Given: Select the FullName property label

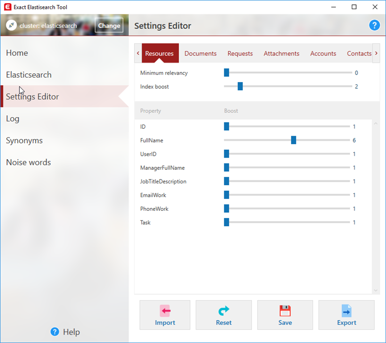Looking at the screenshot, I should pyautogui.click(x=152, y=140).
